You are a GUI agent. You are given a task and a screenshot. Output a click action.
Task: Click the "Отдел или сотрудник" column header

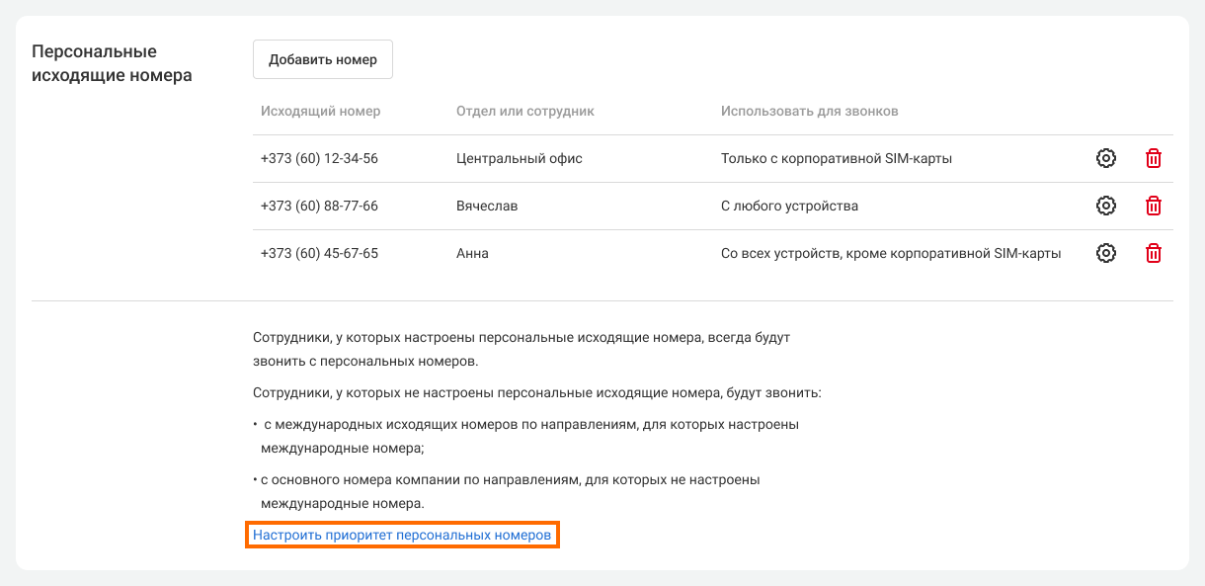point(525,111)
